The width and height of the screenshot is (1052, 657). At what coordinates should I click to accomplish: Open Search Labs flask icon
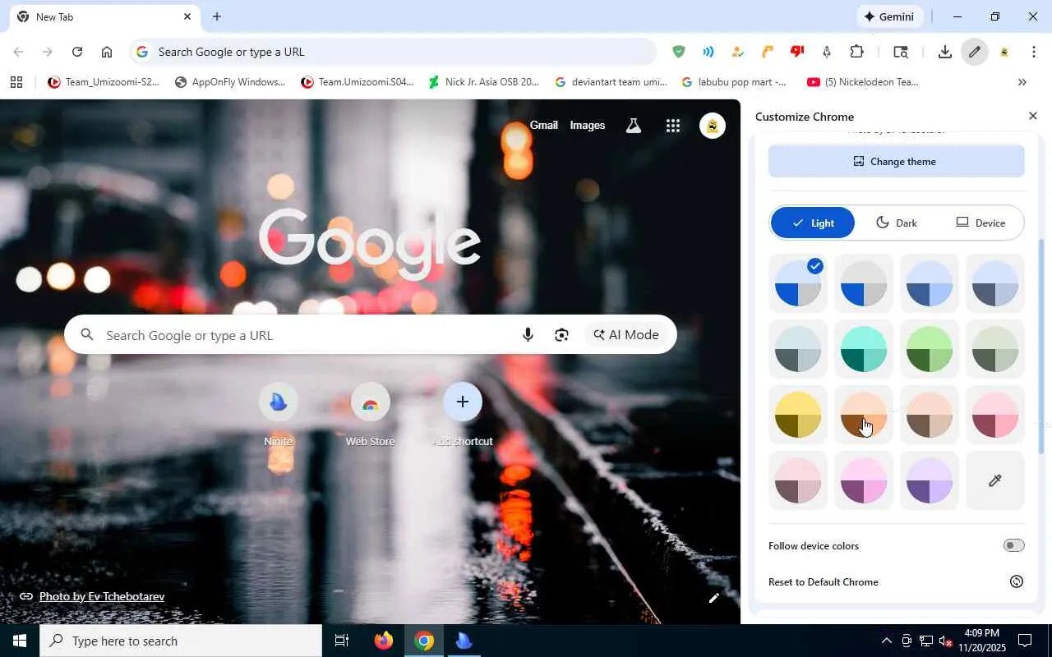(633, 126)
